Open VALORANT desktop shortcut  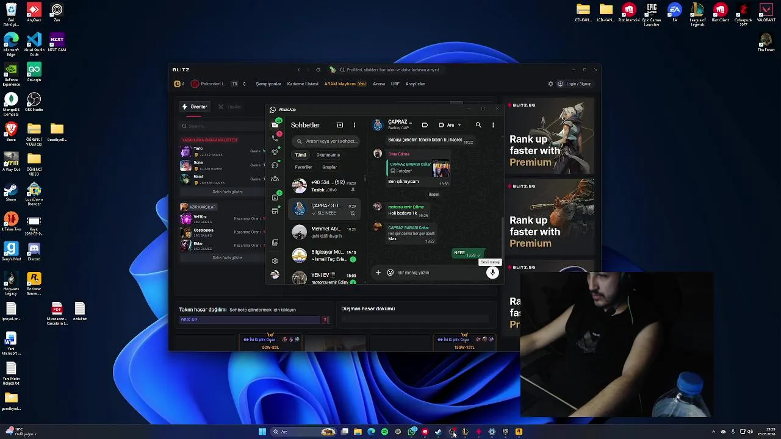766,13
